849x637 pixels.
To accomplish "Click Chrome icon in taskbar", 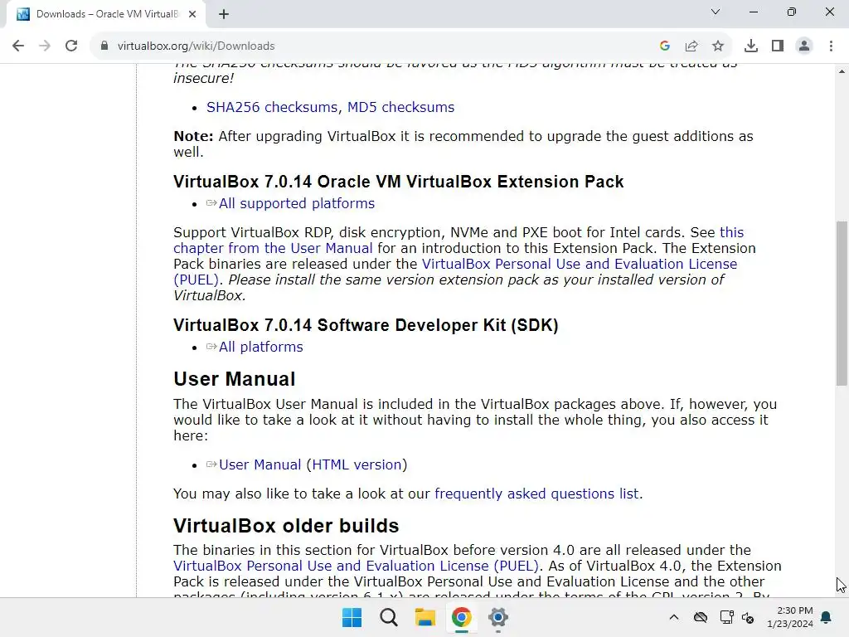I will [x=461, y=617].
